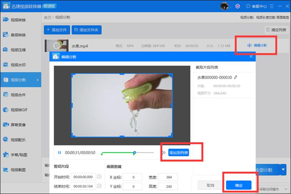Viewport: 291px width, 194px height.
Task: Click the X 坐标 input field
Action: [132, 177]
